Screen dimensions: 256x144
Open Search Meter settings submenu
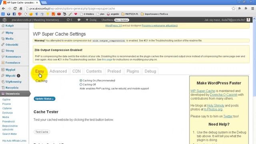point(10,134)
